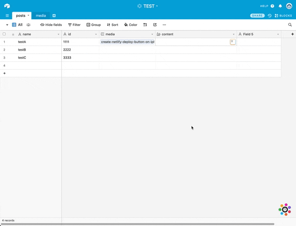296x226 pixels.
Task: Expand the content field dropdown arrow
Action: tap(234, 34)
